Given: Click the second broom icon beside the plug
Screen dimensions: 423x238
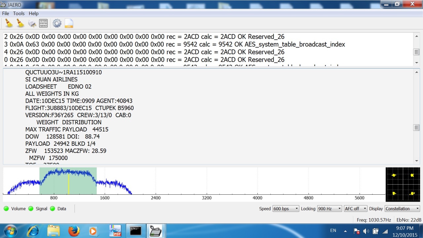Looking at the screenshot, I should pos(20,23).
